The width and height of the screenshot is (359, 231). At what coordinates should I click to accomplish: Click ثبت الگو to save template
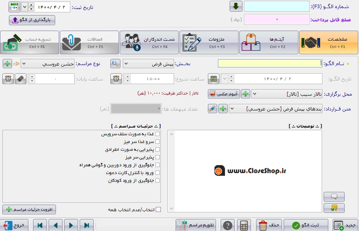(306, 225)
